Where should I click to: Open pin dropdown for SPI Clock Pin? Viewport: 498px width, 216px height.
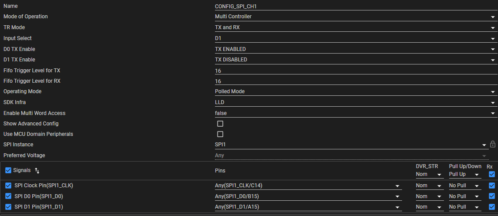point(308,186)
